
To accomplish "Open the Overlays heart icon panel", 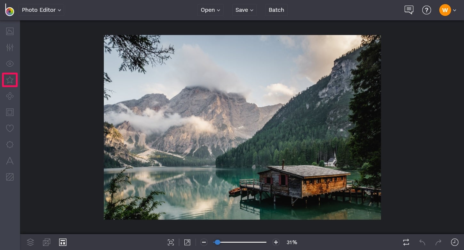I will click(10, 128).
